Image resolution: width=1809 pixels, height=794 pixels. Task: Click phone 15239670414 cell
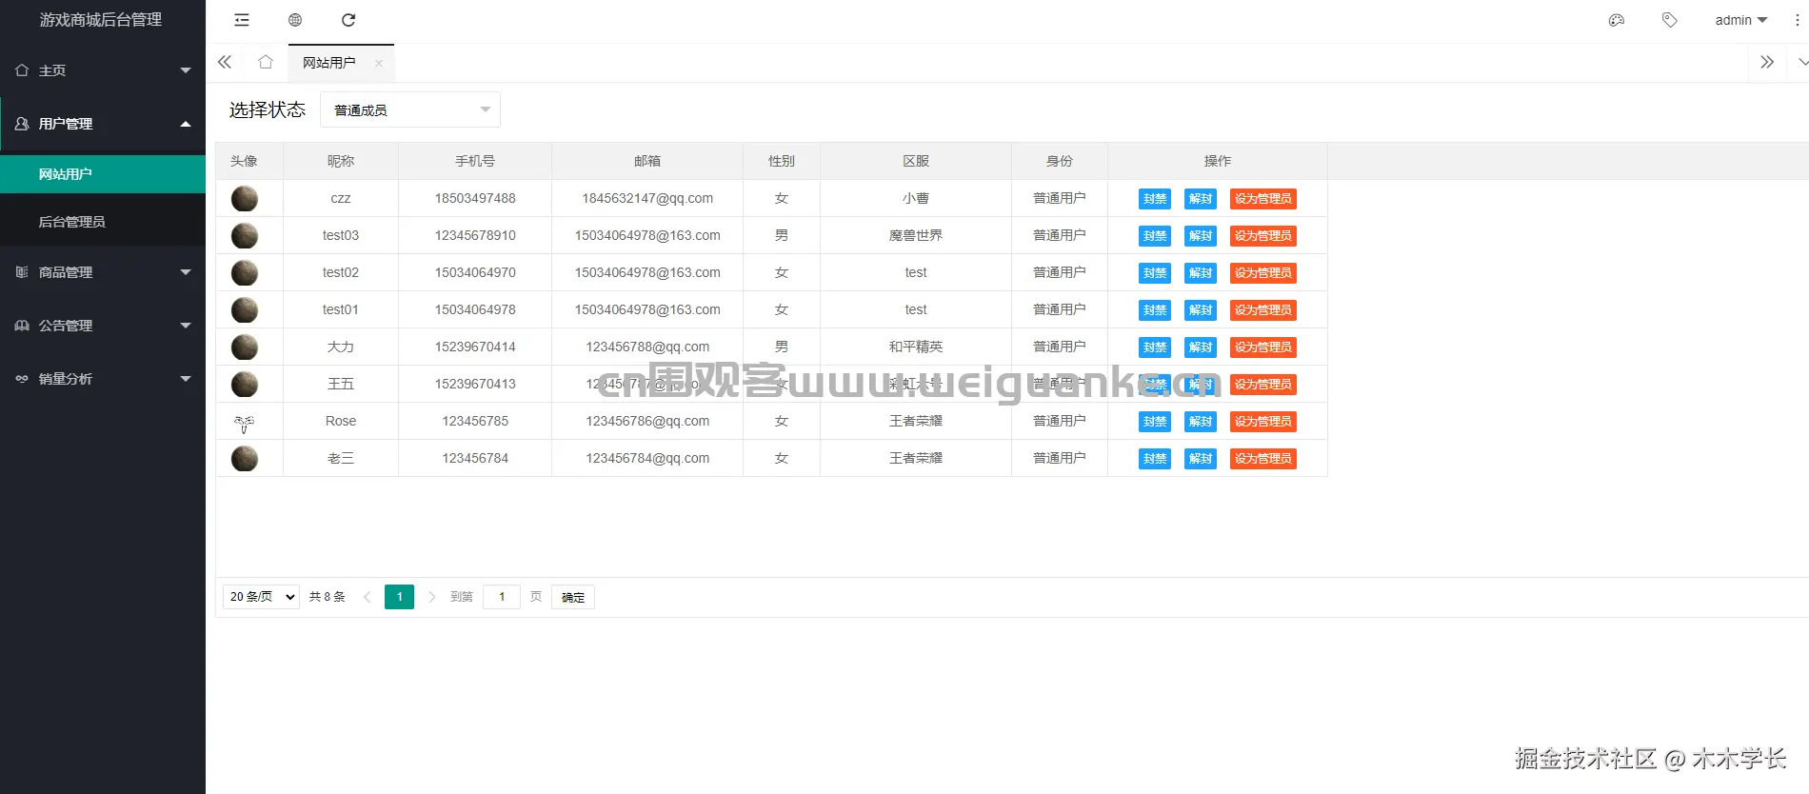click(x=475, y=347)
